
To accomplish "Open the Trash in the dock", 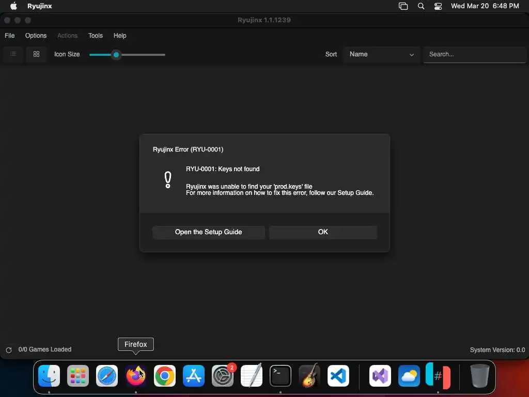I will [480, 375].
